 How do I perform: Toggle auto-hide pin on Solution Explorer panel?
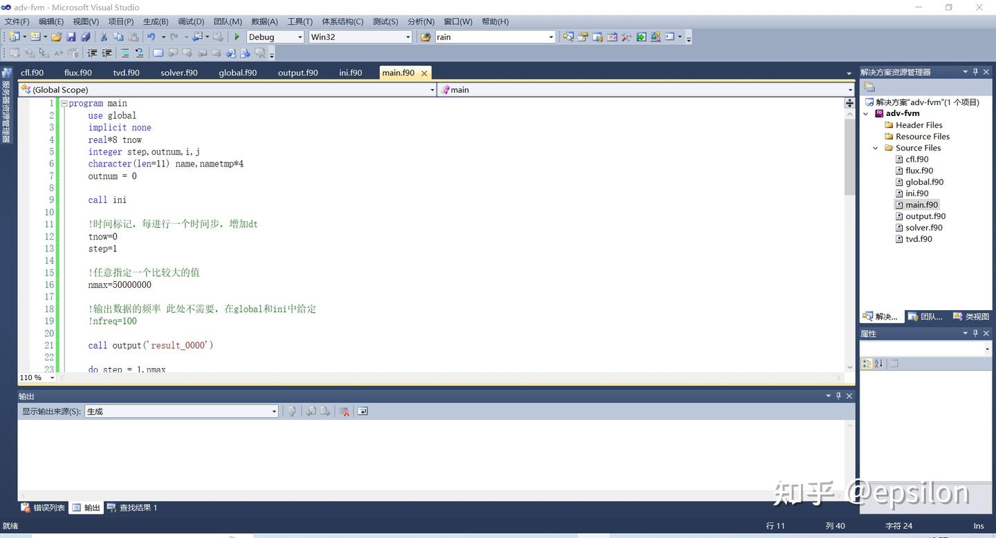(976, 72)
